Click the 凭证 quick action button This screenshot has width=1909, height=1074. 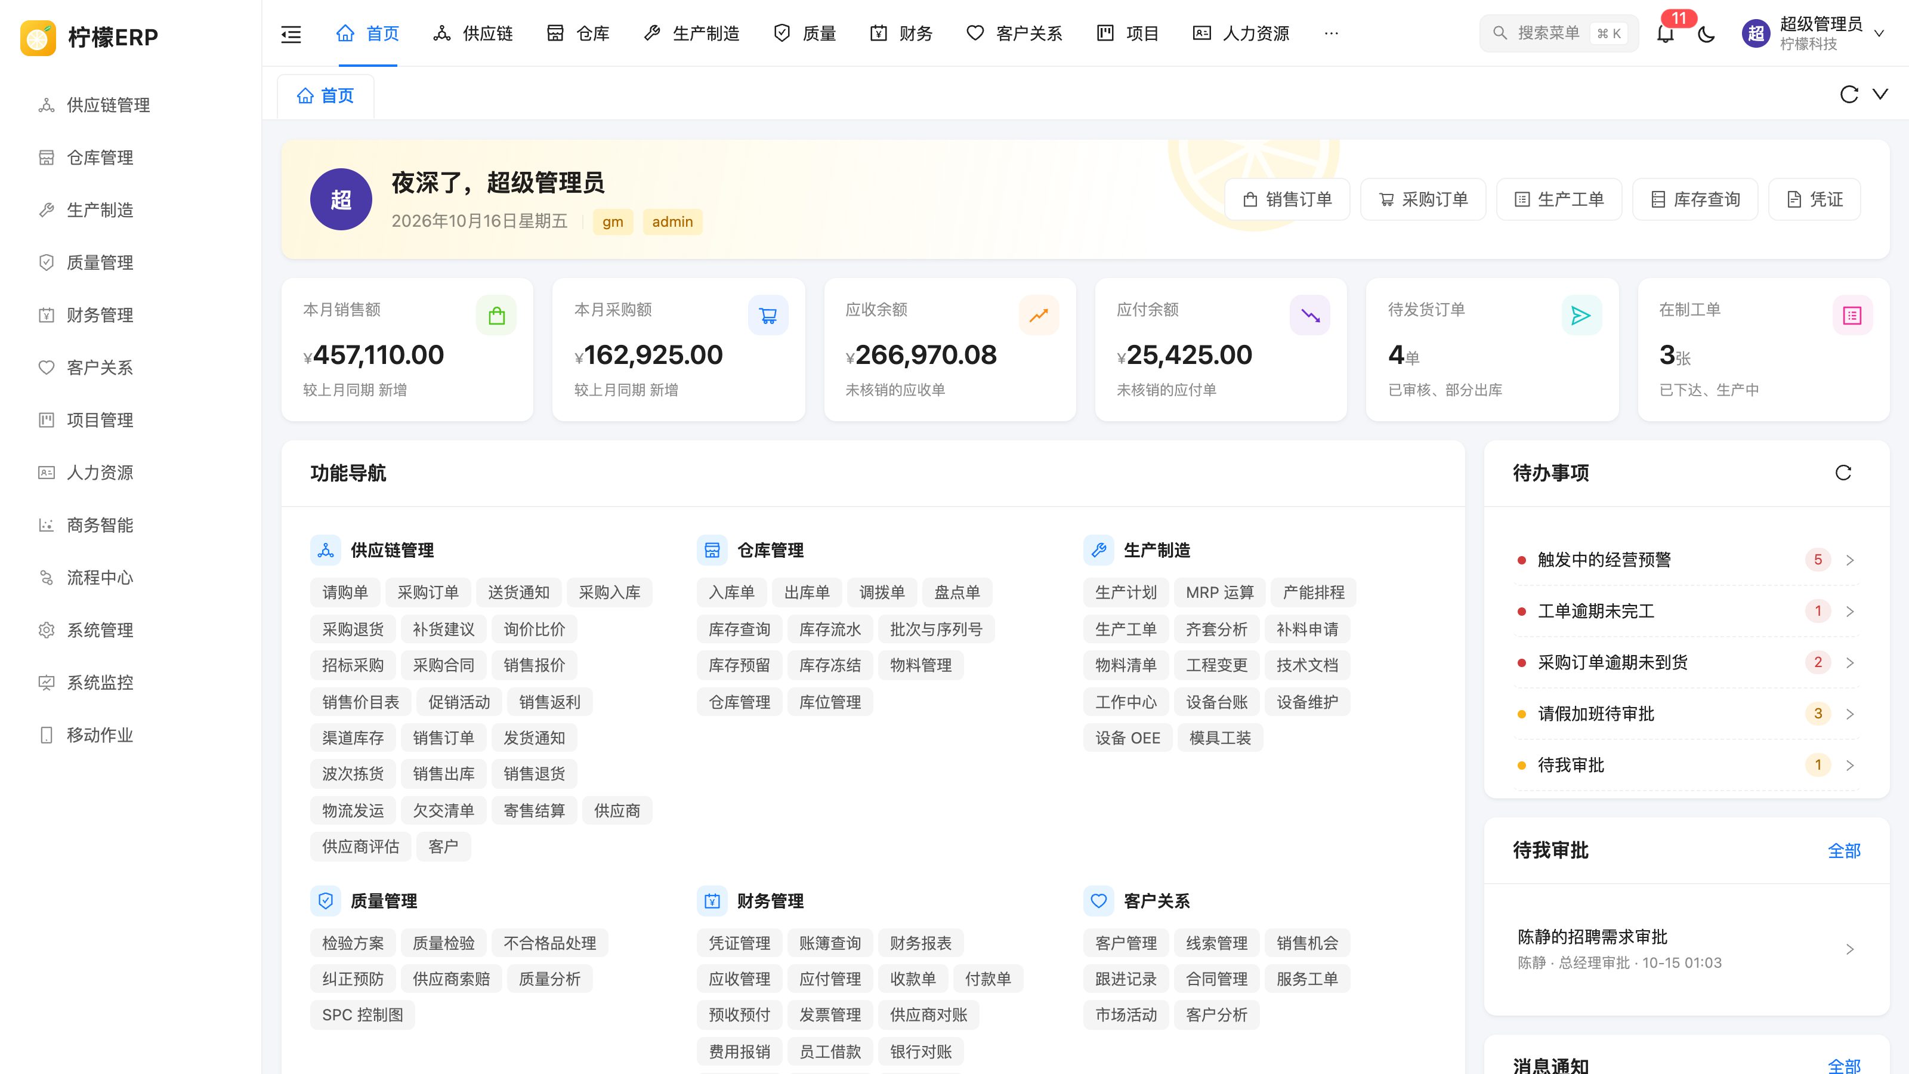1814,199
